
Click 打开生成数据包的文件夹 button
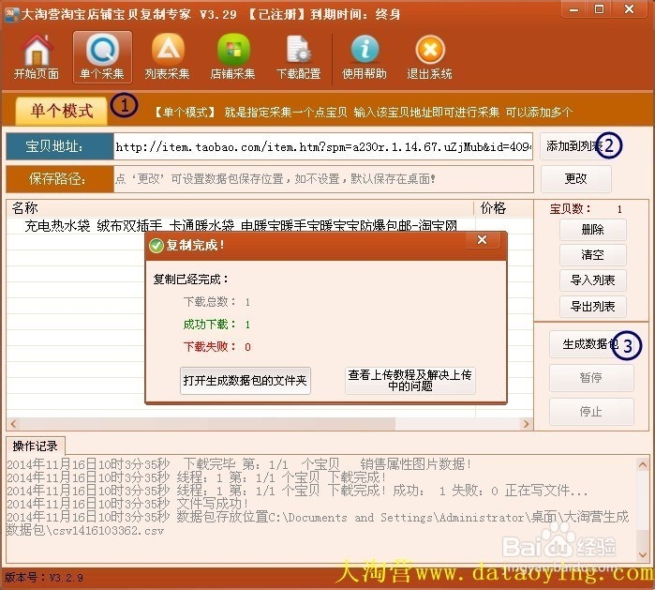[246, 381]
